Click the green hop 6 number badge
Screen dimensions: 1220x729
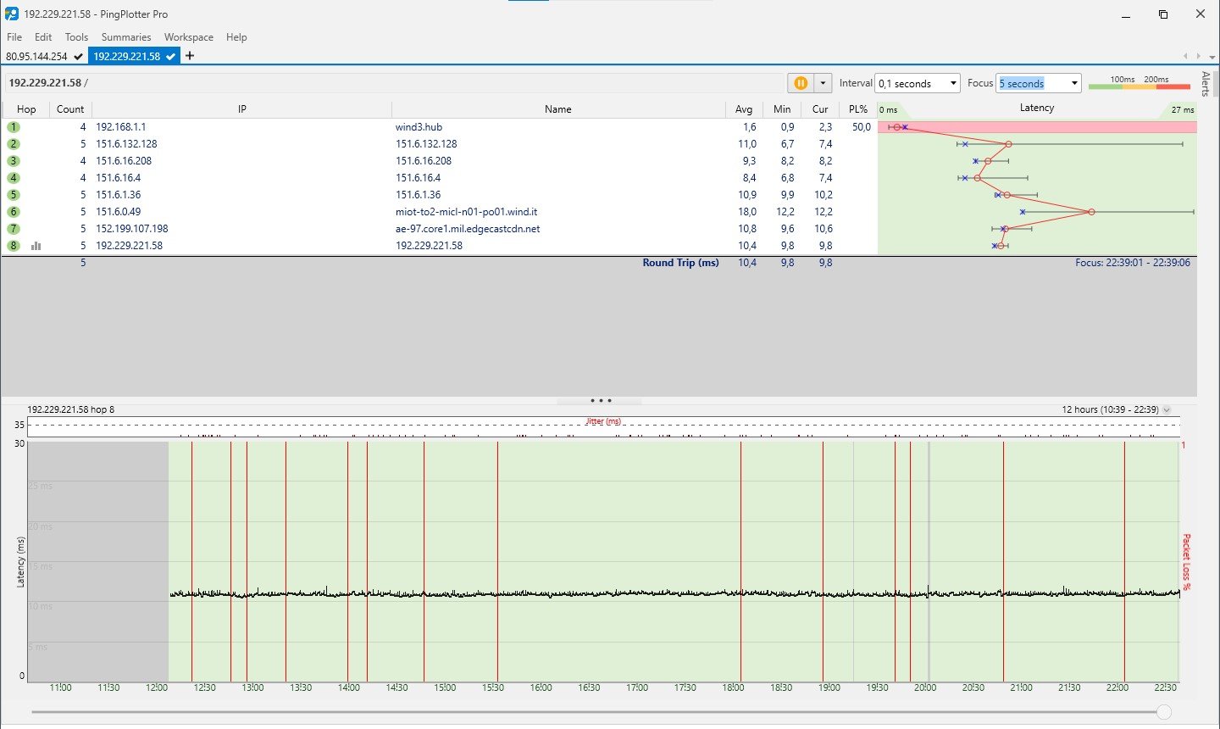point(14,212)
